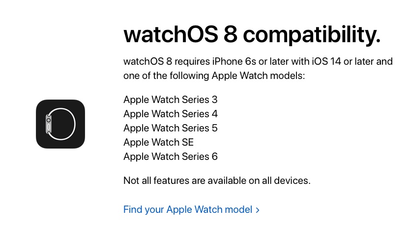Image resolution: width=408 pixels, height=230 pixels.
Task: Click the white band circle inside the watch icon
Action: pos(61,124)
